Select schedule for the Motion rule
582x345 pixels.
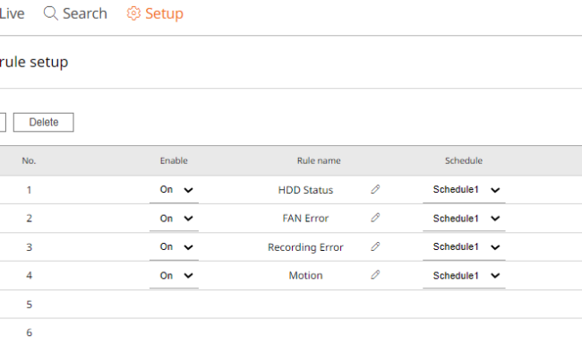click(464, 276)
